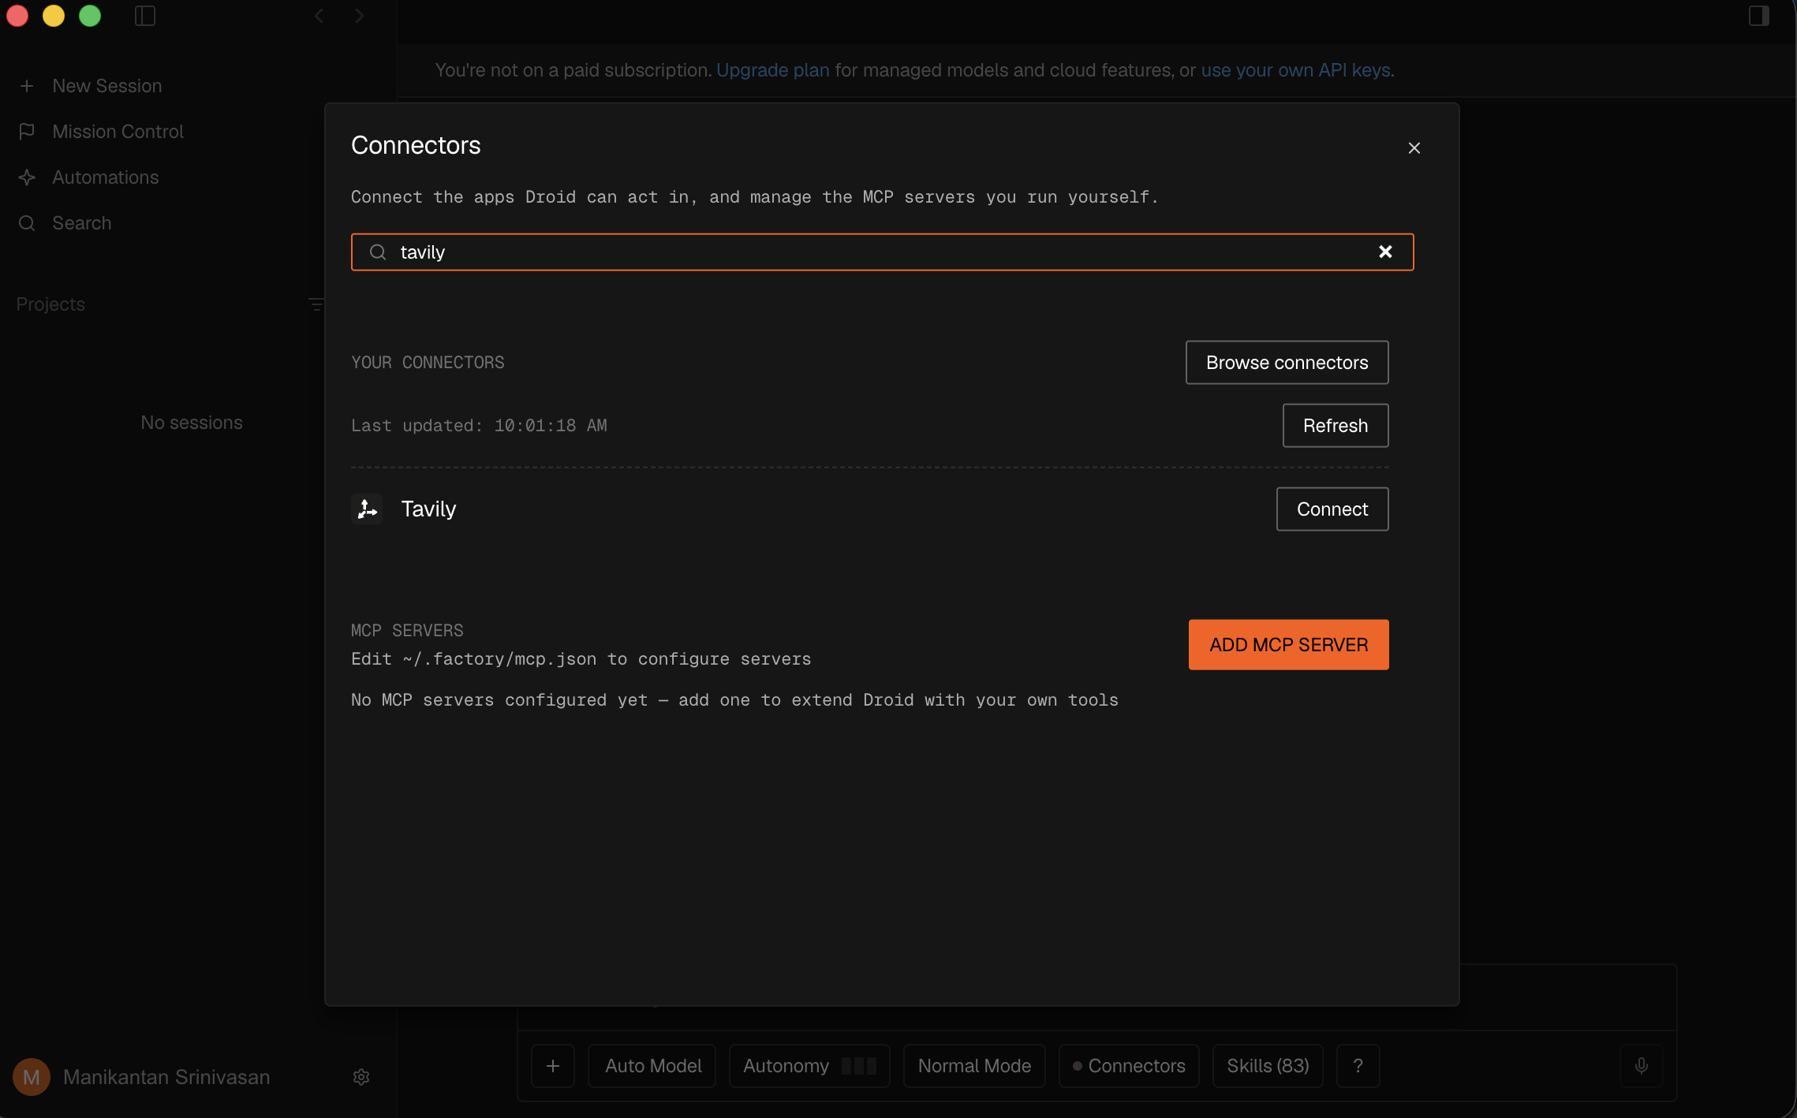Image resolution: width=1797 pixels, height=1118 pixels.
Task: Open the Normal Mode selector
Action: 974,1066
